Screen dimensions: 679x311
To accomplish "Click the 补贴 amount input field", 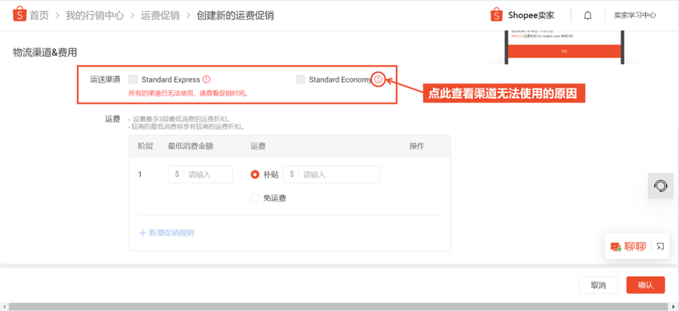I will coord(331,174).
